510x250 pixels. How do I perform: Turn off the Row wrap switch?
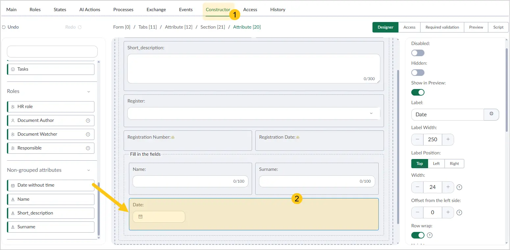[418, 235]
